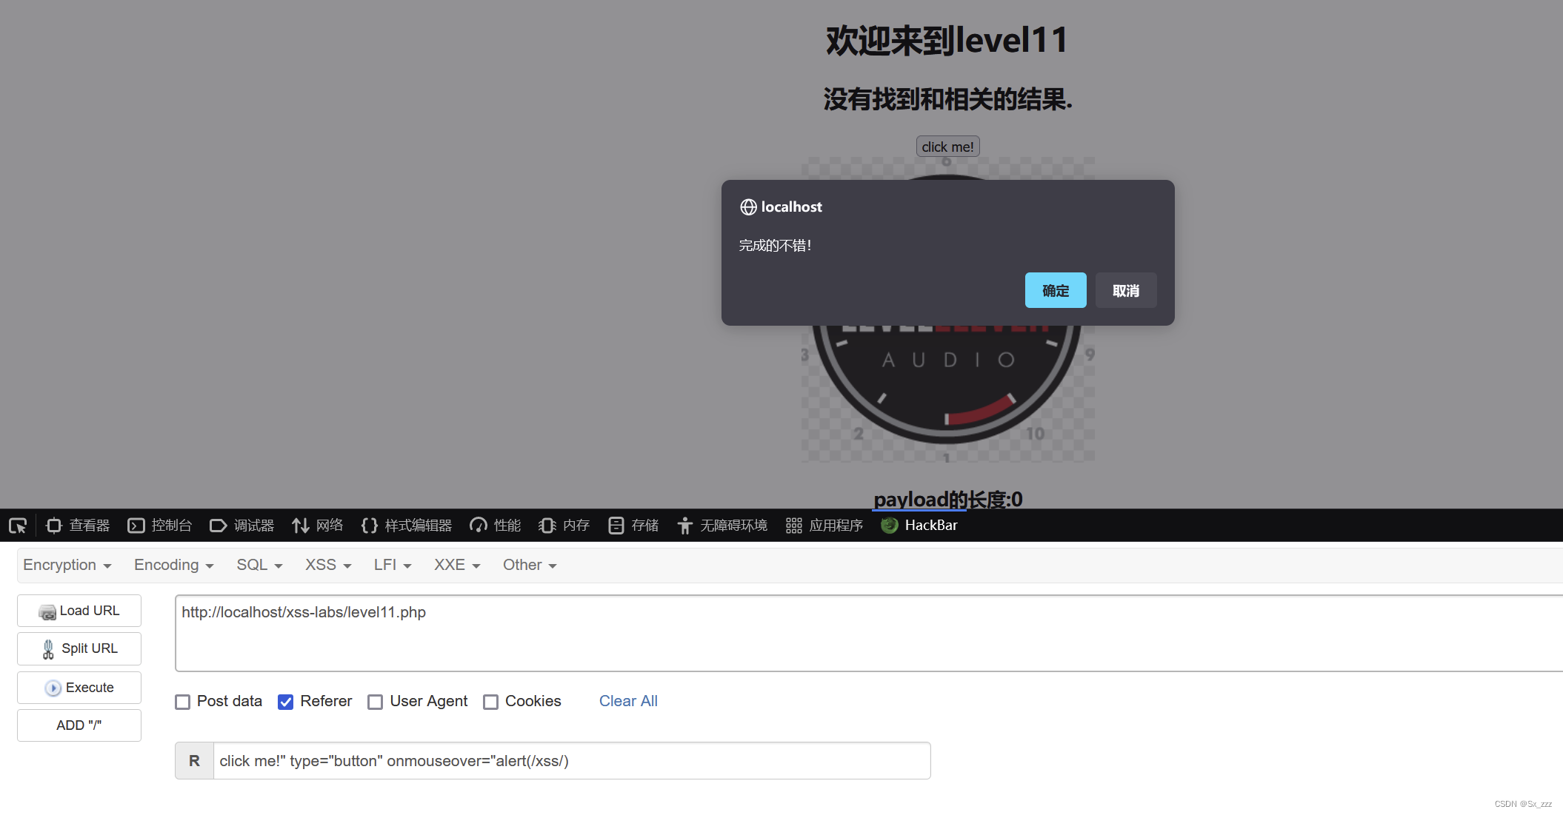Image resolution: width=1563 pixels, height=815 pixels.
Task: Click the 确定 confirm button
Action: click(x=1058, y=292)
